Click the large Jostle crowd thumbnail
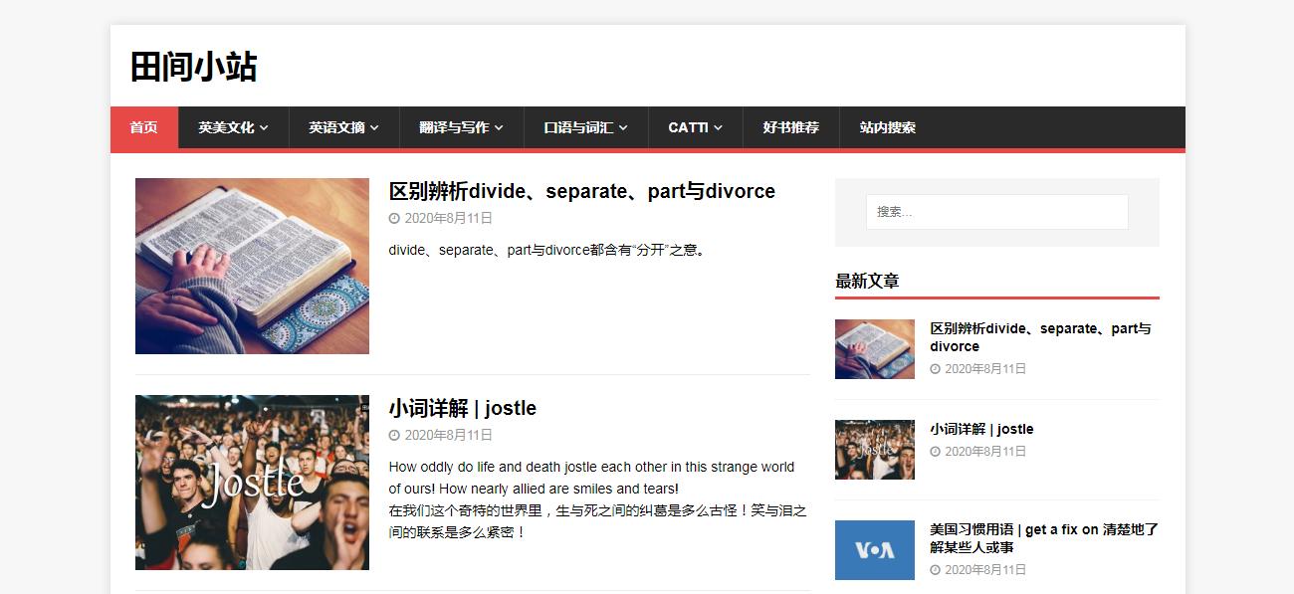The height and width of the screenshot is (594, 1294). (x=252, y=483)
